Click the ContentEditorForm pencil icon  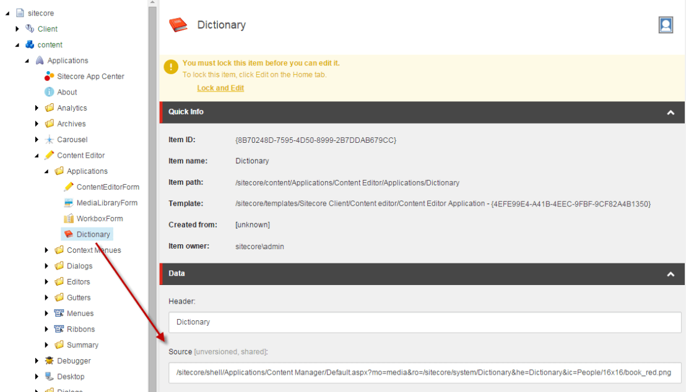69,187
